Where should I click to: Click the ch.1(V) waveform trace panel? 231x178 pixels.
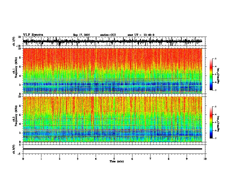tap(115, 41)
